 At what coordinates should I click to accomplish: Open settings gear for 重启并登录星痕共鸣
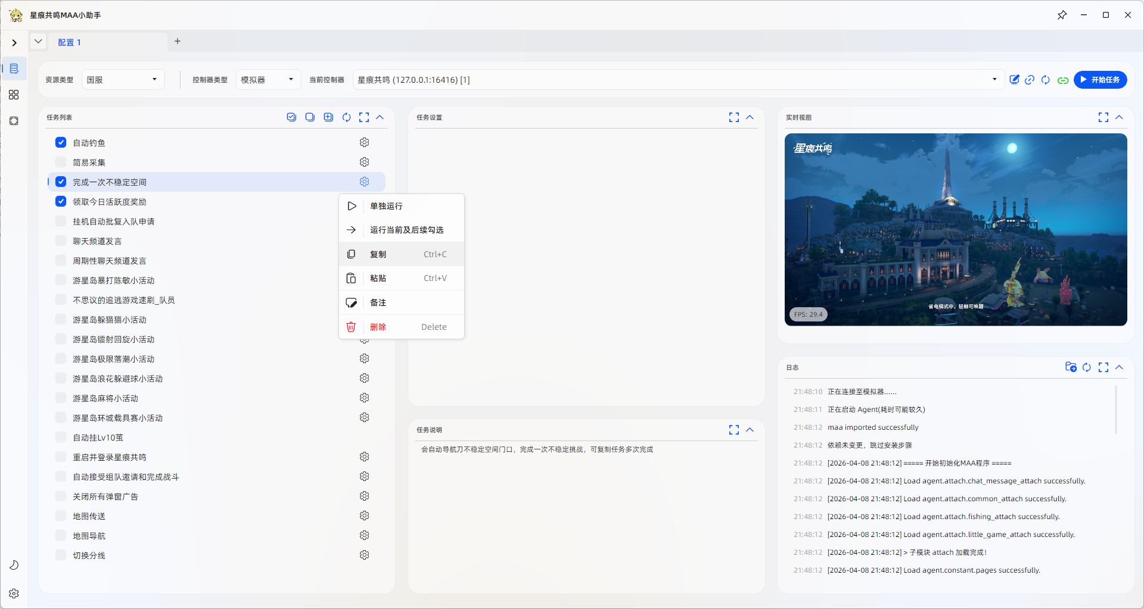[364, 457]
